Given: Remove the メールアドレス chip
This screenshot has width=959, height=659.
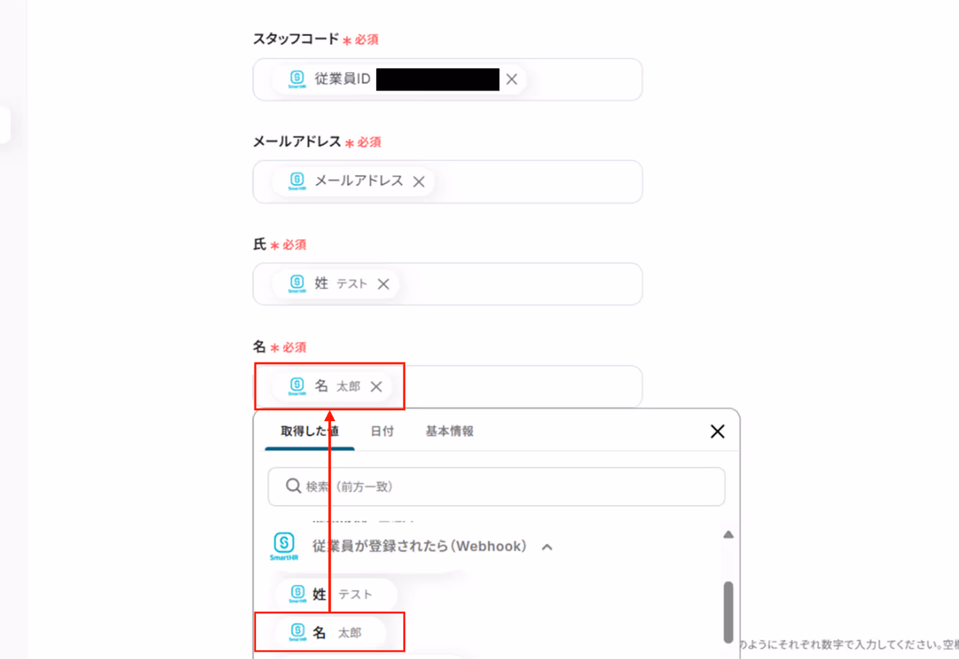Looking at the screenshot, I should point(418,182).
